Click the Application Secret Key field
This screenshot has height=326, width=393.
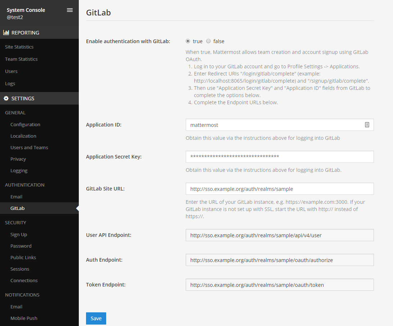(280, 157)
